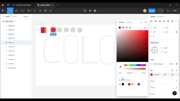Toggle fill FD3323 visibility eye
180x101 pixels.
coord(172,75)
